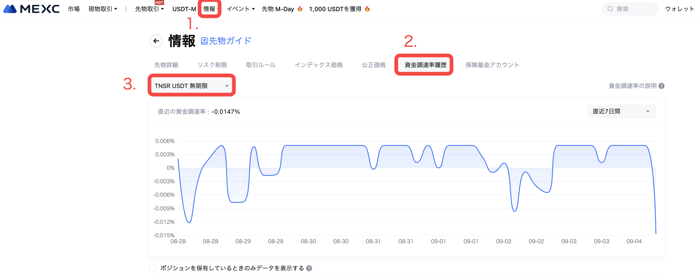Click the 09-02 dip on the funding chart
The image size is (700, 275).
coord(514,211)
